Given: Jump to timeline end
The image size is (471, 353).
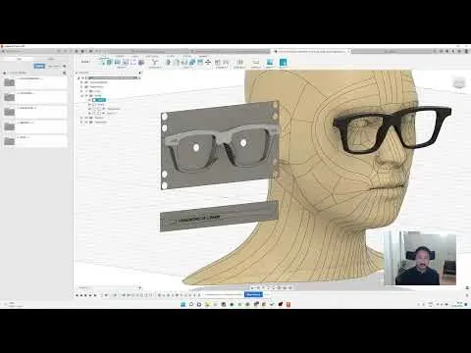Looking at the screenshot, I should (95, 295).
